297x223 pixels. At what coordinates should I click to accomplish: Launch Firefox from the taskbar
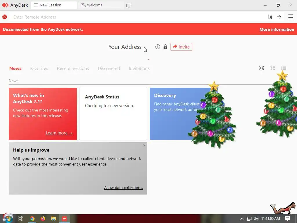(43, 219)
